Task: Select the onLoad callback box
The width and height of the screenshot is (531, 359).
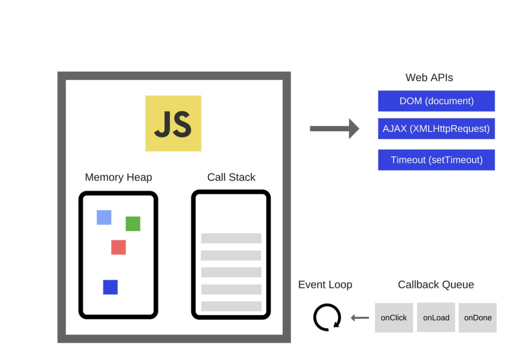Action: pyautogui.click(x=436, y=318)
